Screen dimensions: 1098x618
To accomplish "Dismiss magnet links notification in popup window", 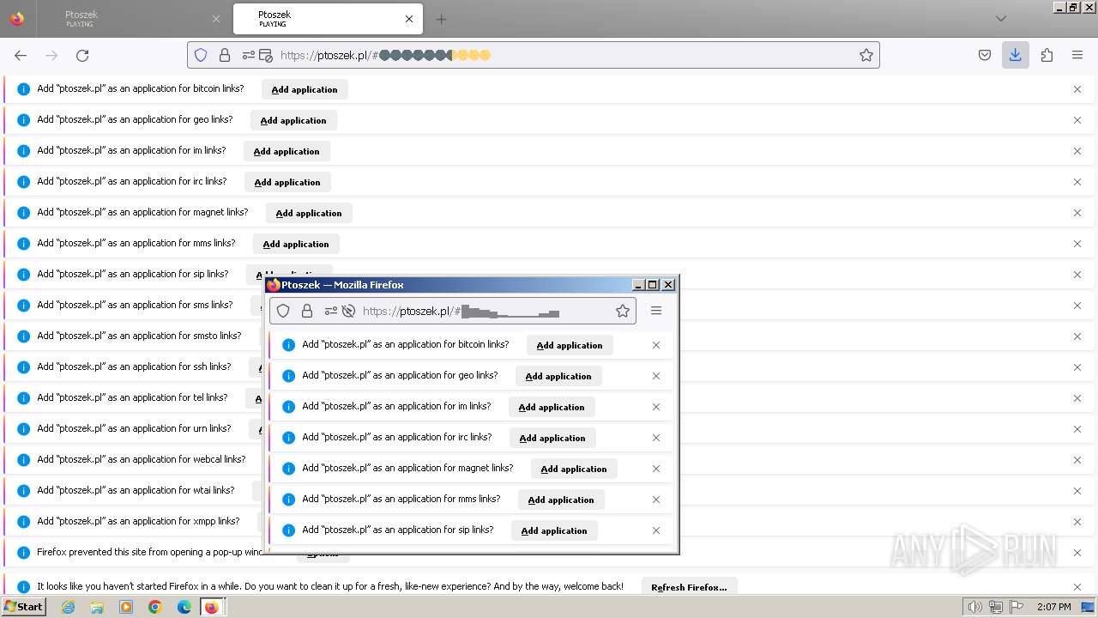I will click(656, 469).
